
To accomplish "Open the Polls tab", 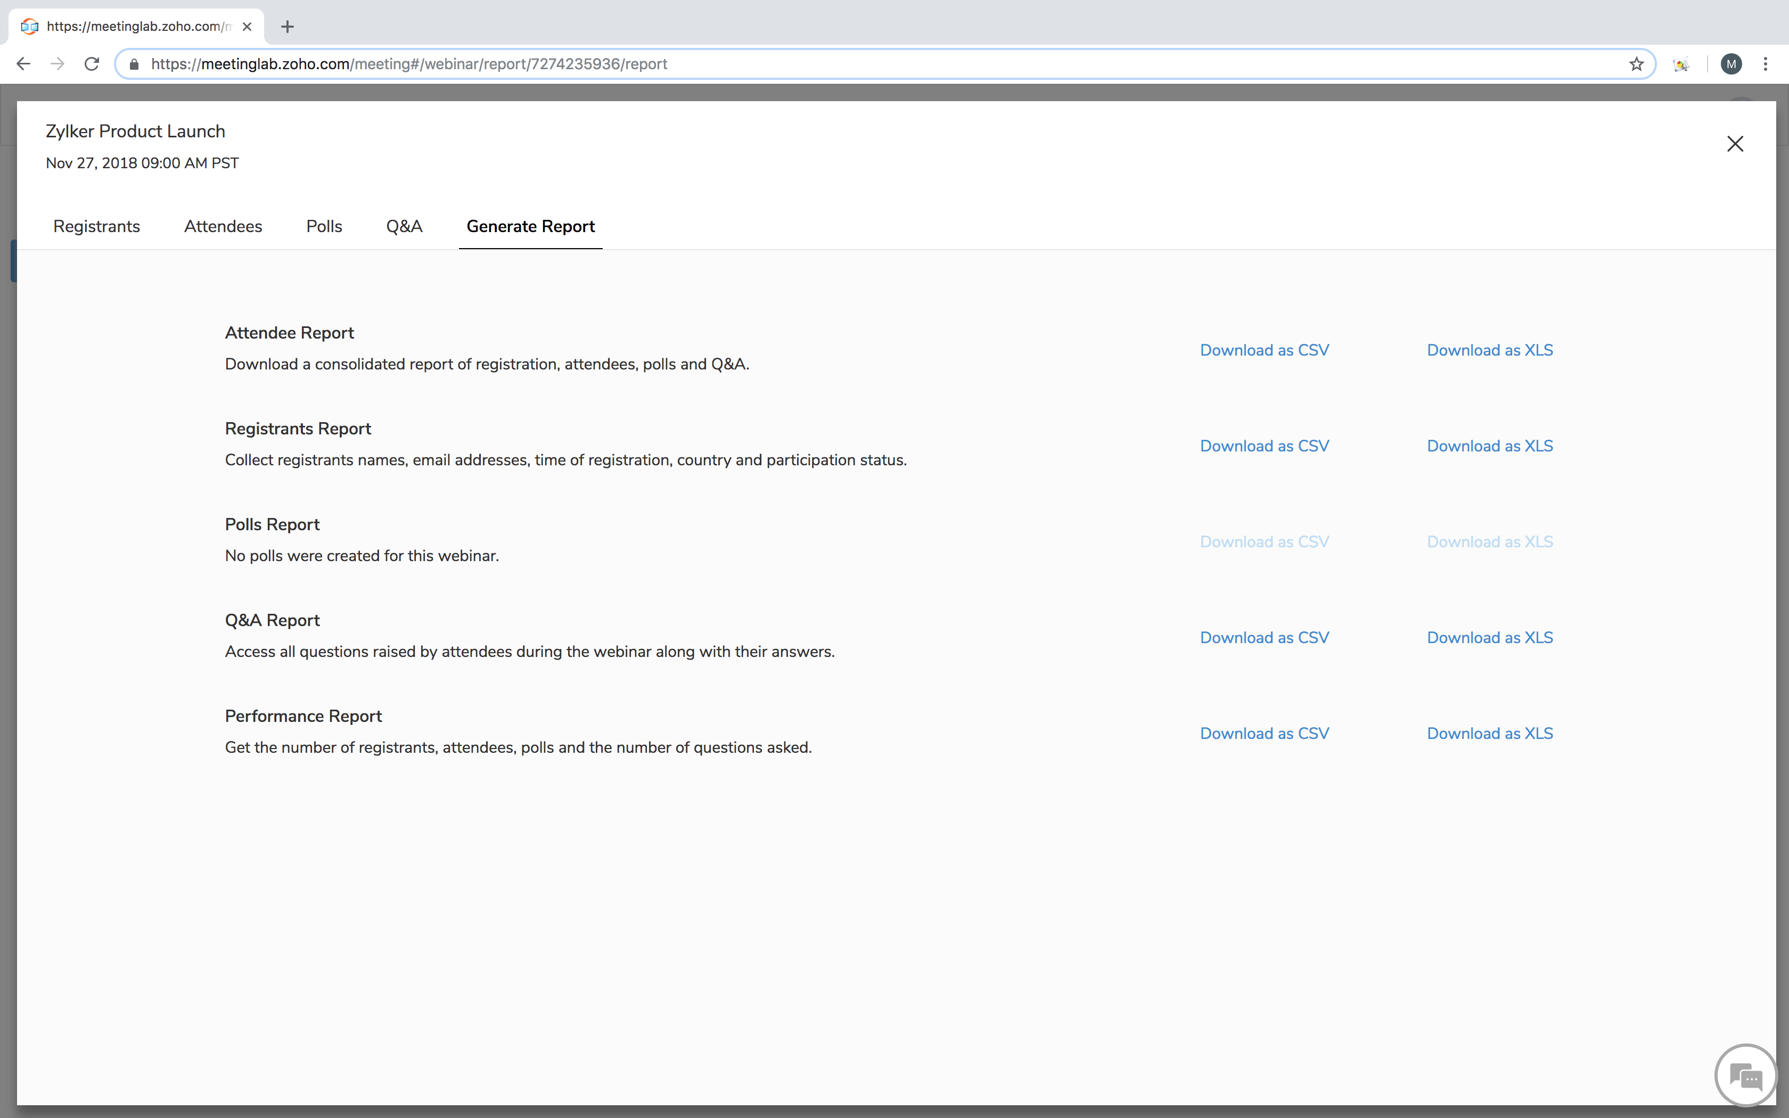I will pyautogui.click(x=324, y=226).
